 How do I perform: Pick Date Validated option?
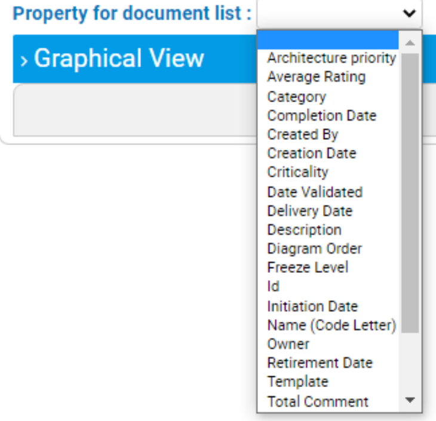[314, 192]
